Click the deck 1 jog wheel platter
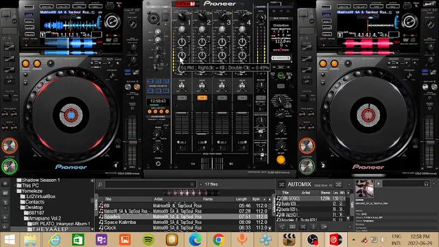The image size is (439, 247). pos(71,115)
